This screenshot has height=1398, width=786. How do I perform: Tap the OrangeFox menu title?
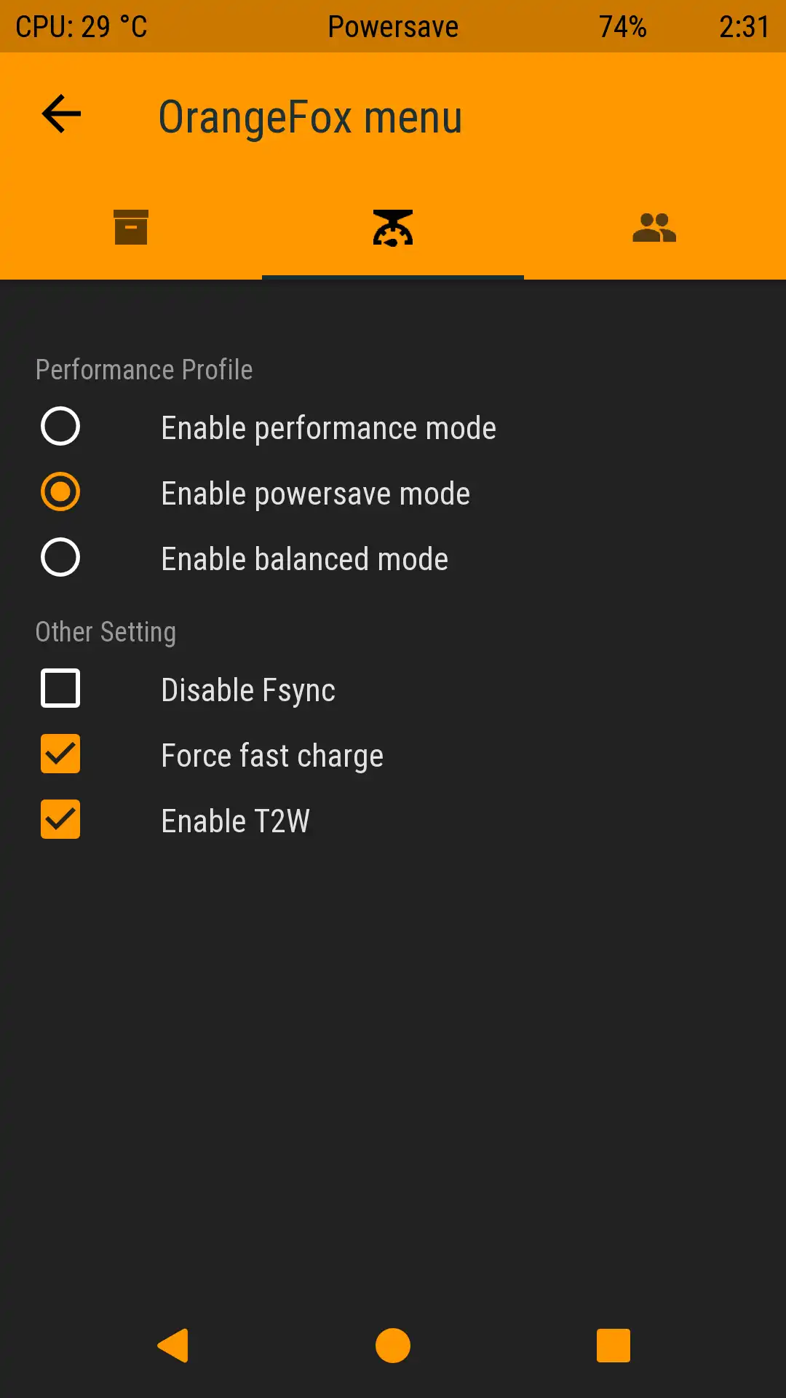310,117
